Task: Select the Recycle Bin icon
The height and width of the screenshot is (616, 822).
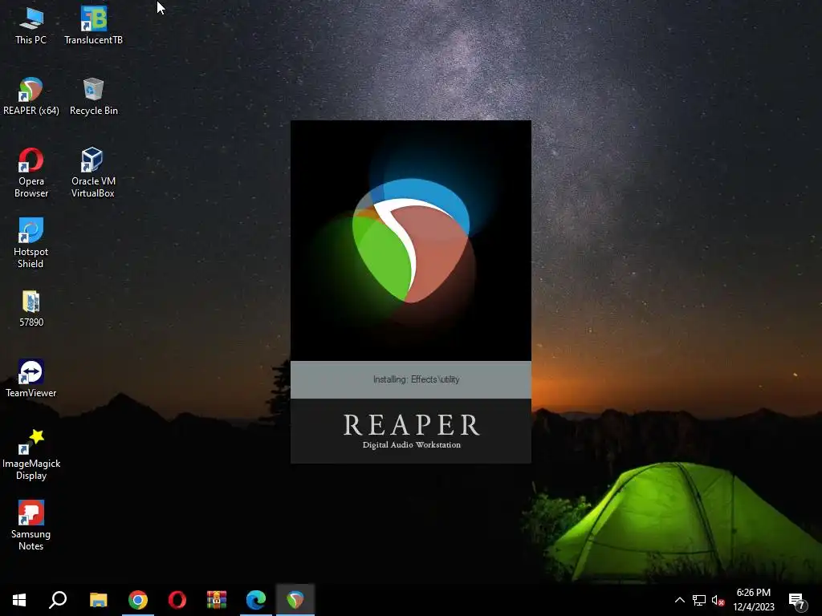Action: [x=93, y=96]
